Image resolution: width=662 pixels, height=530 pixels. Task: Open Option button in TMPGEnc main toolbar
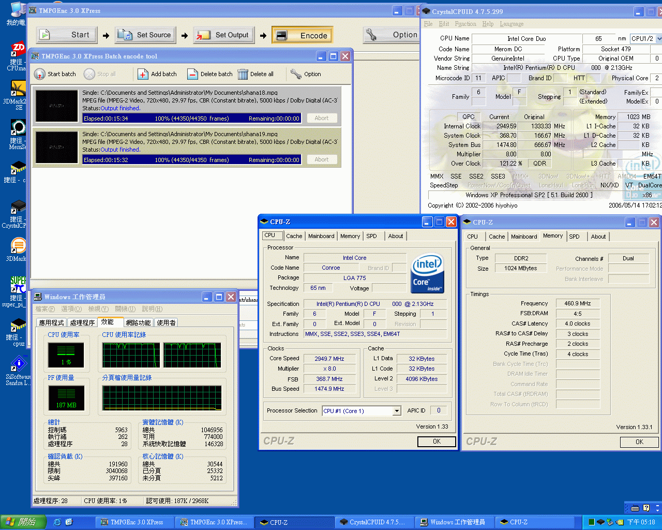click(x=392, y=35)
